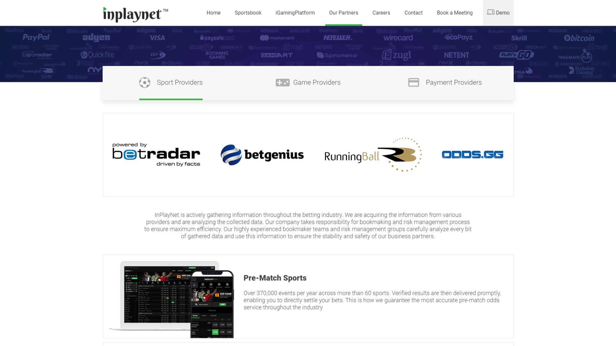Click the Booming Games logo in banner

coord(217,55)
